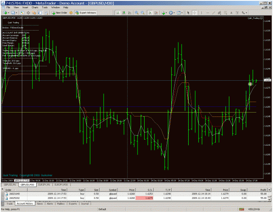Select the Equidistant Channel tool
This screenshot has height=212, width=273.
click(x=219, y=13)
